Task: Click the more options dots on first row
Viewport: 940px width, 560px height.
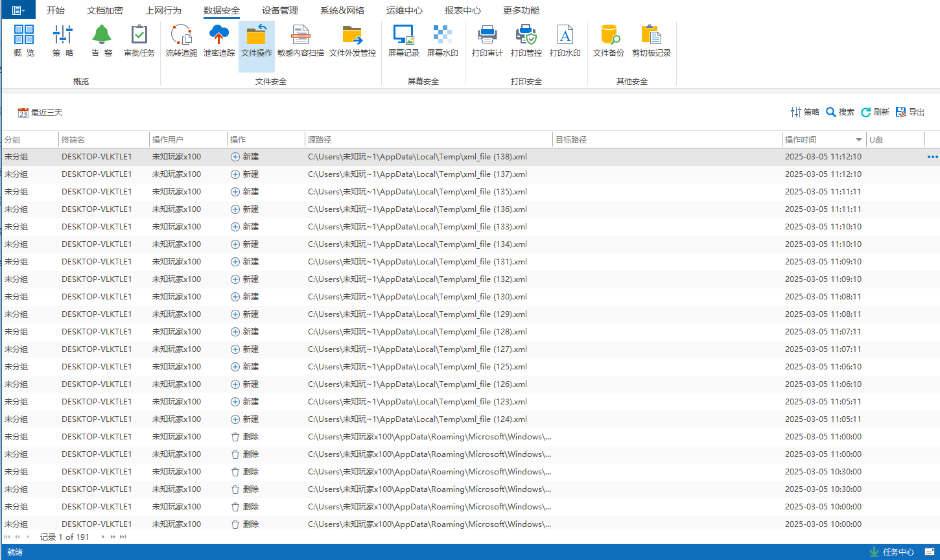Action: (932, 157)
